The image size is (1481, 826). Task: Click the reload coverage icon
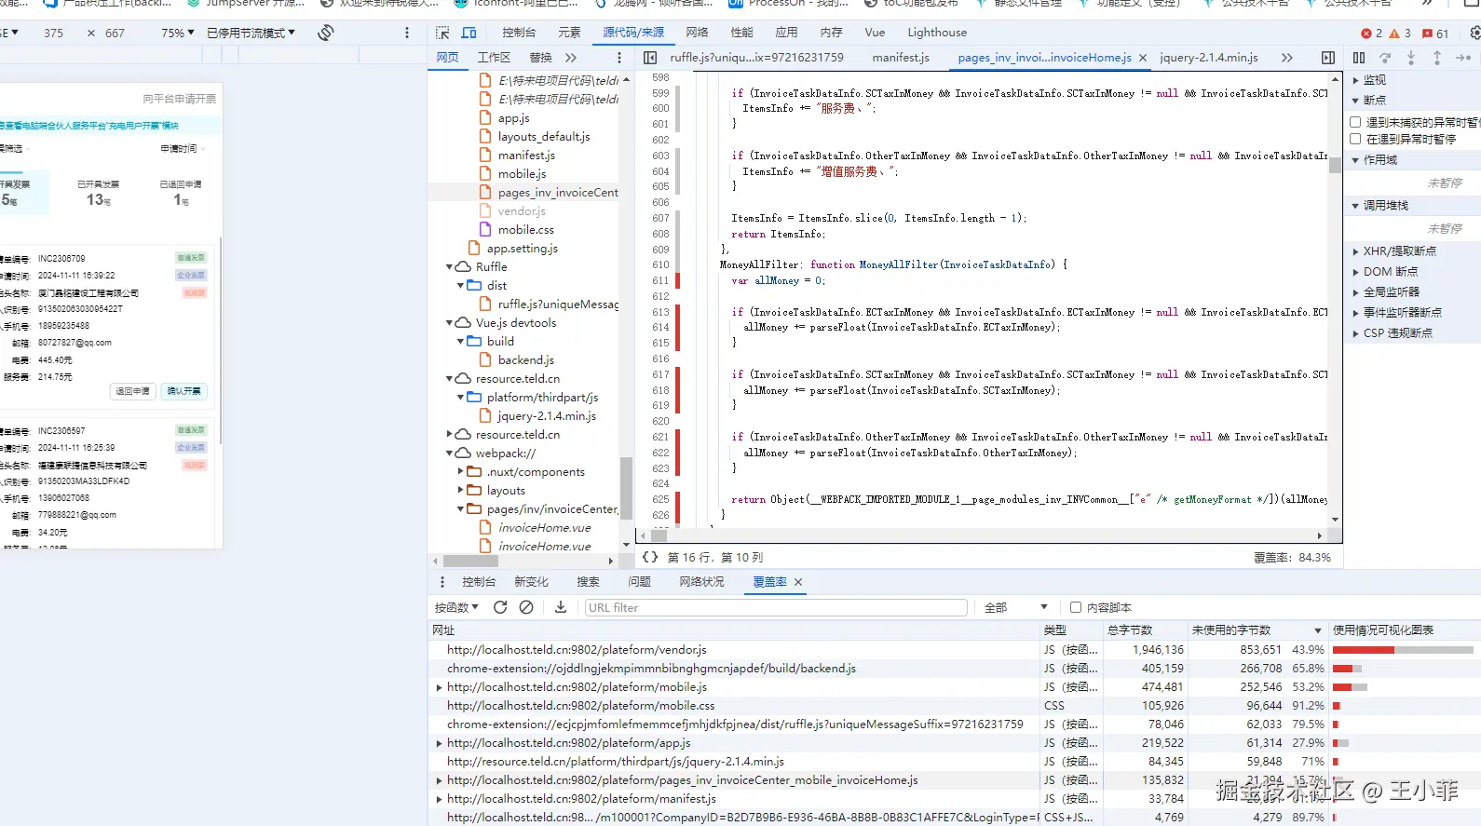click(x=500, y=607)
